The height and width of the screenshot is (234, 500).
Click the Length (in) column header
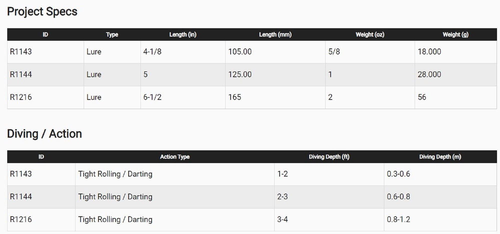coord(183,34)
